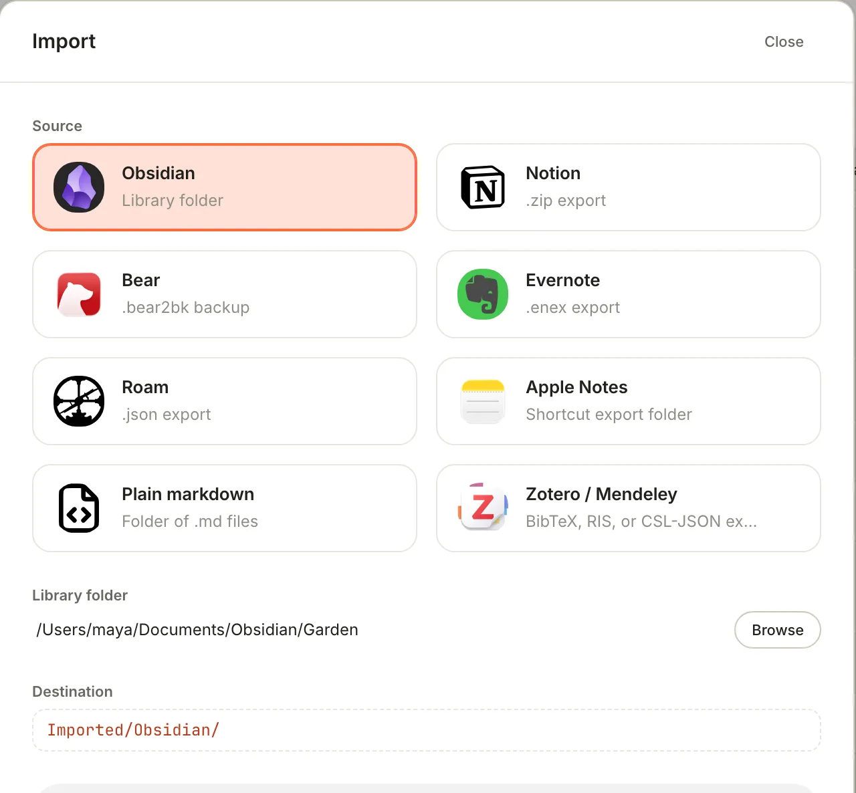Image resolution: width=856 pixels, height=793 pixels.
Task: Click the Bear app icon
Action: 79,294
